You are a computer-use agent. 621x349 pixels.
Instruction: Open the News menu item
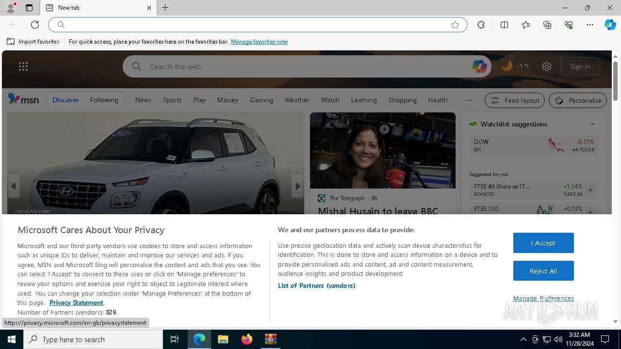[x=143, y=100]
